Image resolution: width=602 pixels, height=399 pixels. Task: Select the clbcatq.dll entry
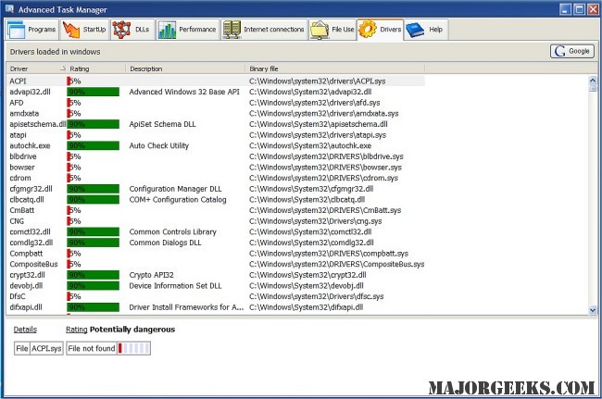[x=217, y=200]
